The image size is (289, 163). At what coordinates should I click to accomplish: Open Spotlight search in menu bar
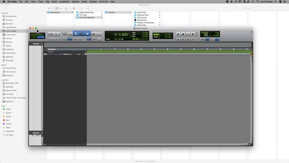(275, 1)
